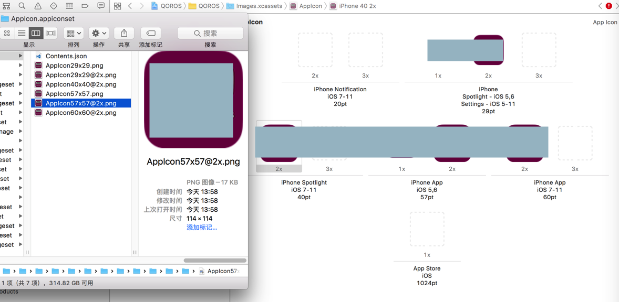Open the 排列 arrange dropdown

(74, 33)
